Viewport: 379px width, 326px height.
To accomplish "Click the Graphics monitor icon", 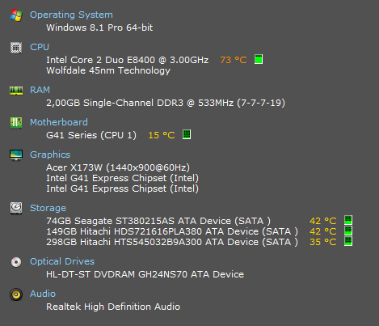I will tap(16, 155).
